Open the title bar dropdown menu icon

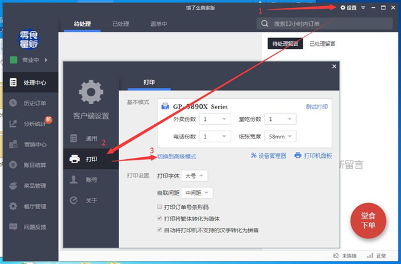(x=363, y=8)
